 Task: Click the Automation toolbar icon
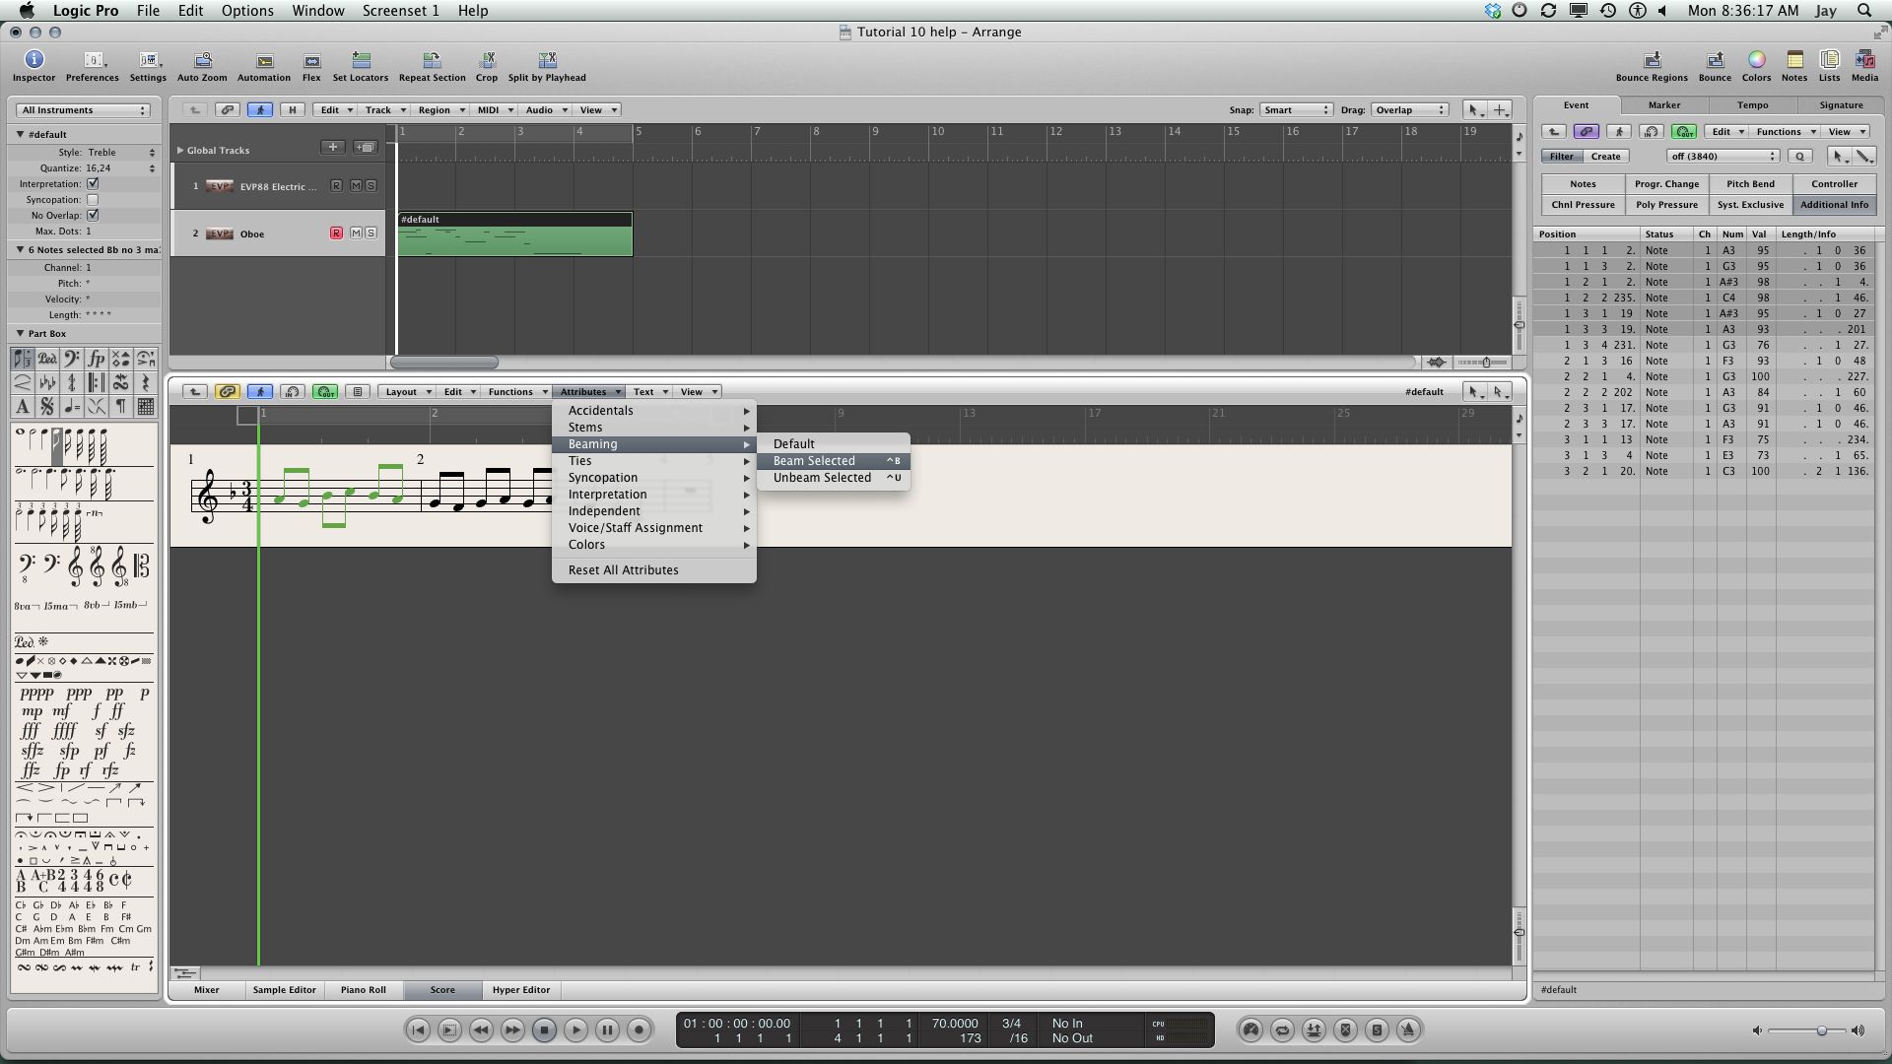coord(264,66)
